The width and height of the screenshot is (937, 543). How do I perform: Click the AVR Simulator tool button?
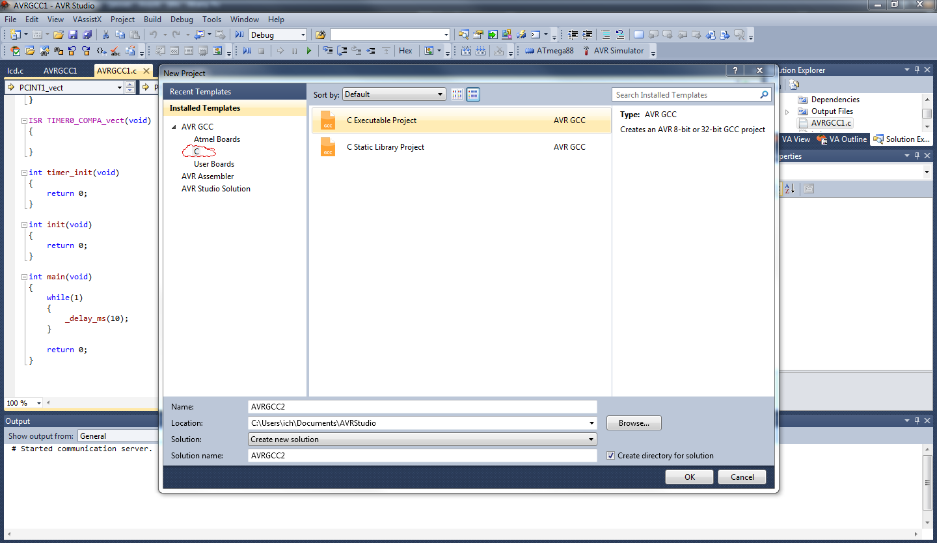coord(612,51)
